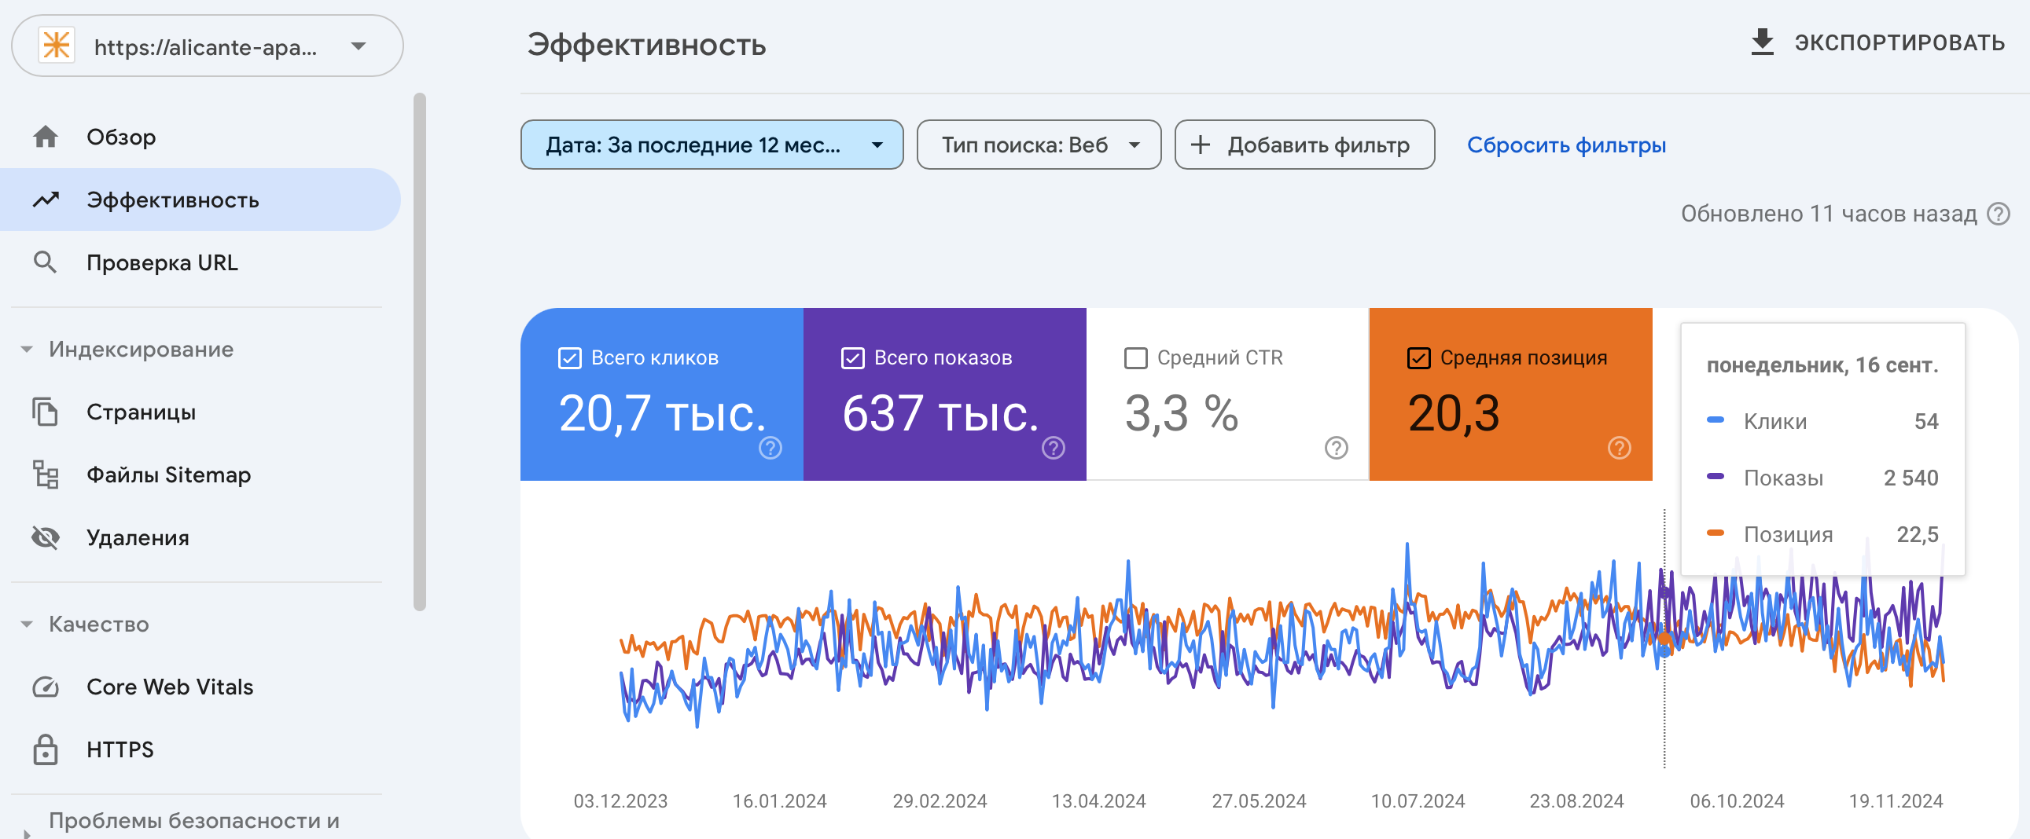Uncheck the Всего показов checkbox
This screenshot has width=2030, height=839.
853,358
